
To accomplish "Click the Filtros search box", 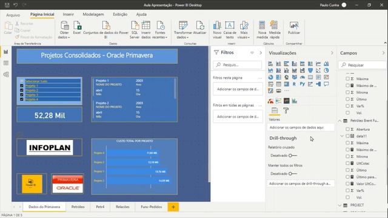I will (x=237, y=65).
